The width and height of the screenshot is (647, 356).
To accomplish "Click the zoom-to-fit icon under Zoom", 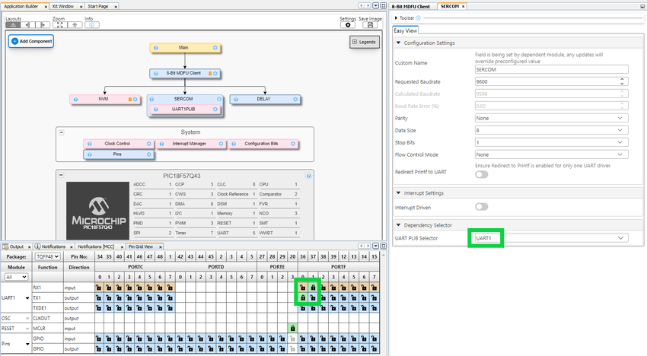I will click(59, 25).
